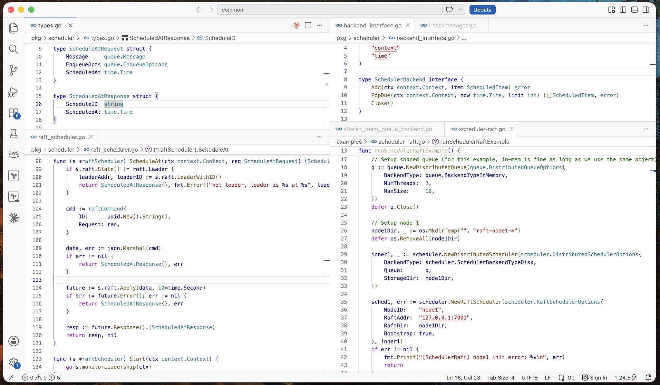Click the Claude icon in types.go toolbar

click(296, 25)
